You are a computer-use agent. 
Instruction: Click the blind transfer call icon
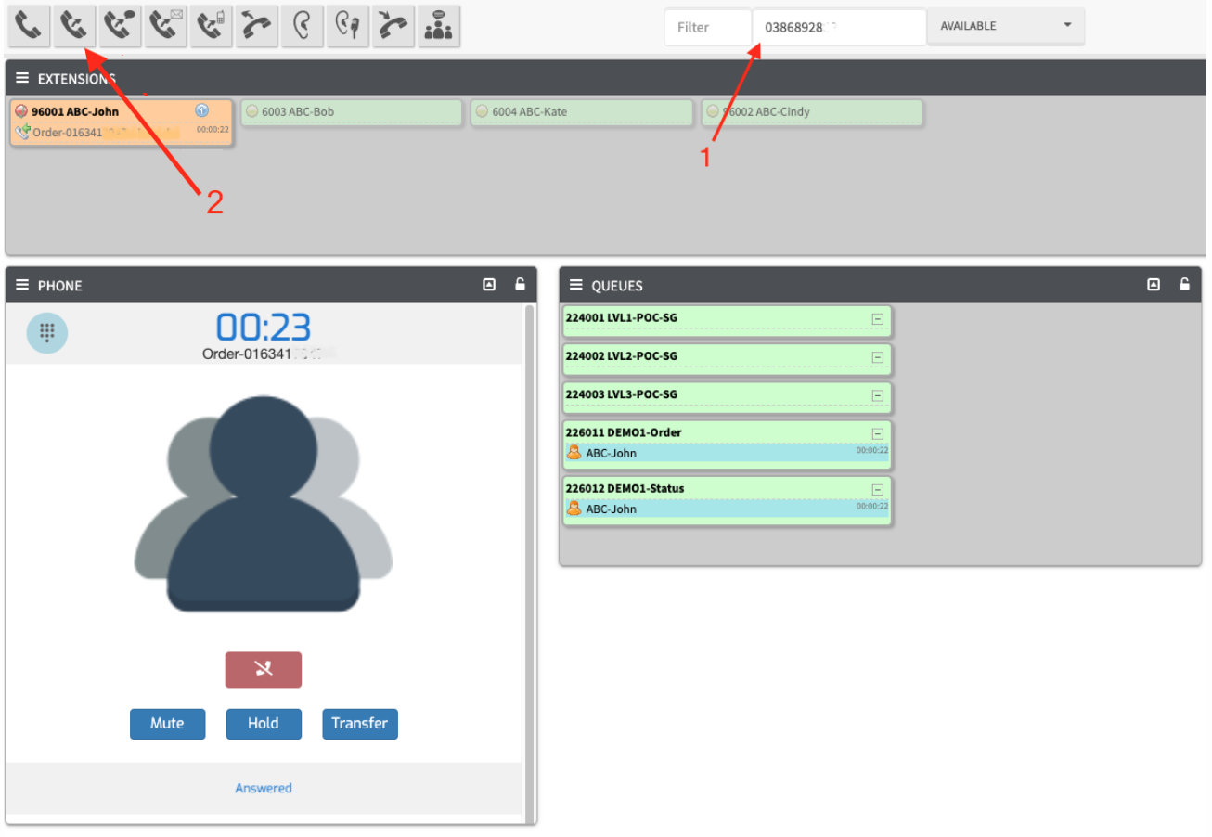pyautogui.click(x=74, y=27)
